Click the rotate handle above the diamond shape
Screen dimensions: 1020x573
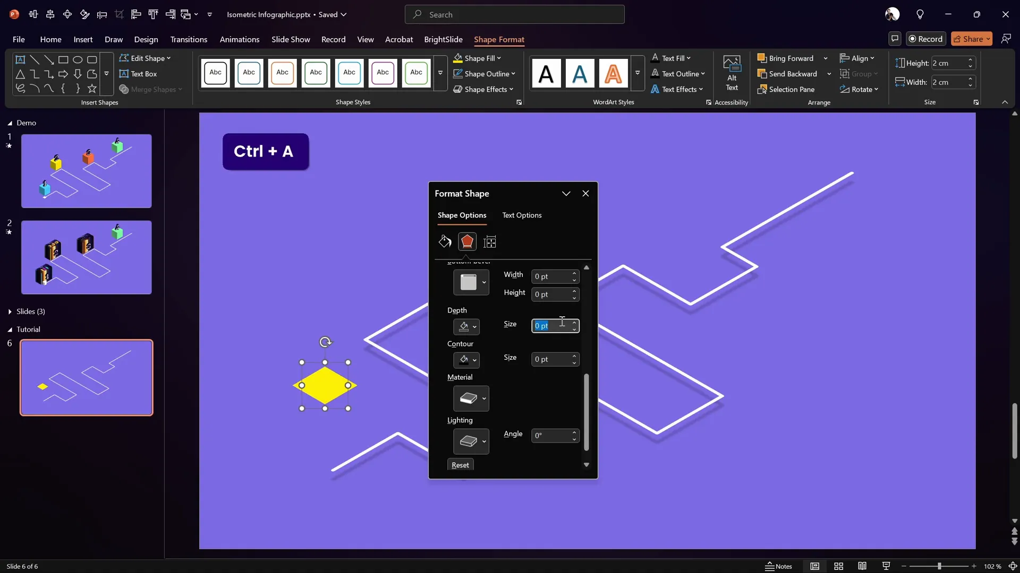tap(325, 342)
